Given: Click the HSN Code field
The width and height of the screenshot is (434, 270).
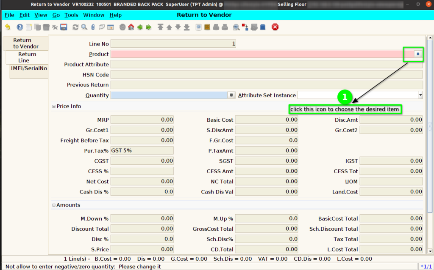Looking at the screenshot, I should tap(267, 74).
